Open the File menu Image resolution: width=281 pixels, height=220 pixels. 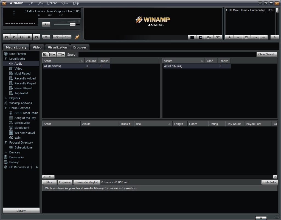click(31, 3)
